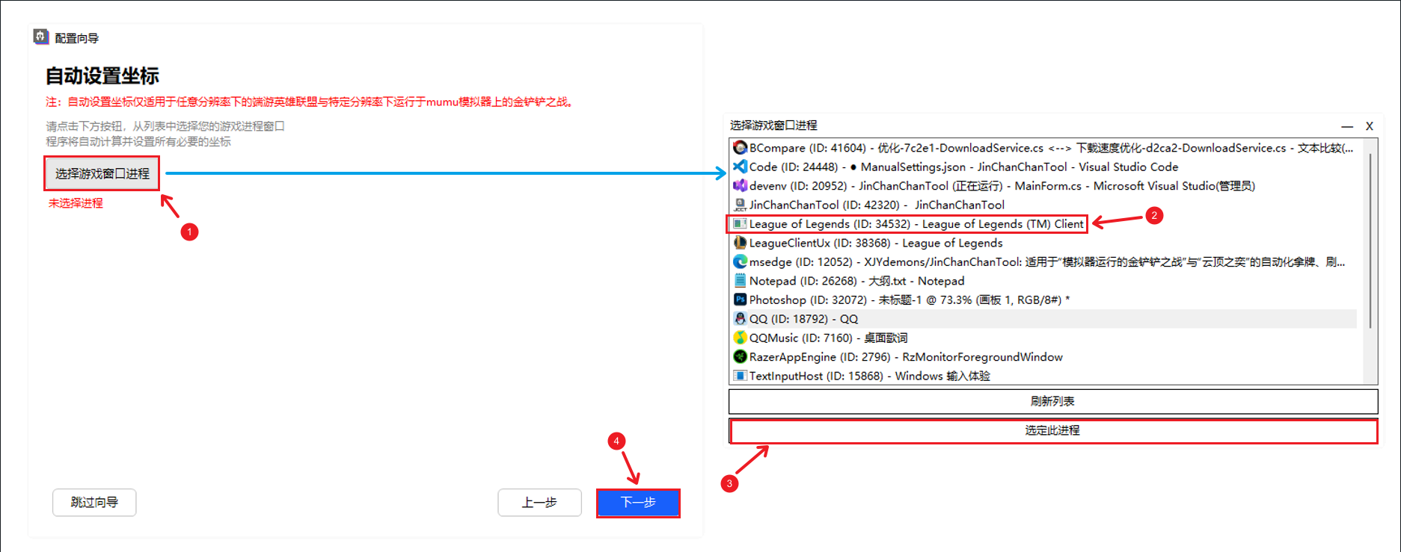The width and height of the screenshot is (1401, 552).
Task: Click the 自动设置坐标 heading
Action: (102, 76)
